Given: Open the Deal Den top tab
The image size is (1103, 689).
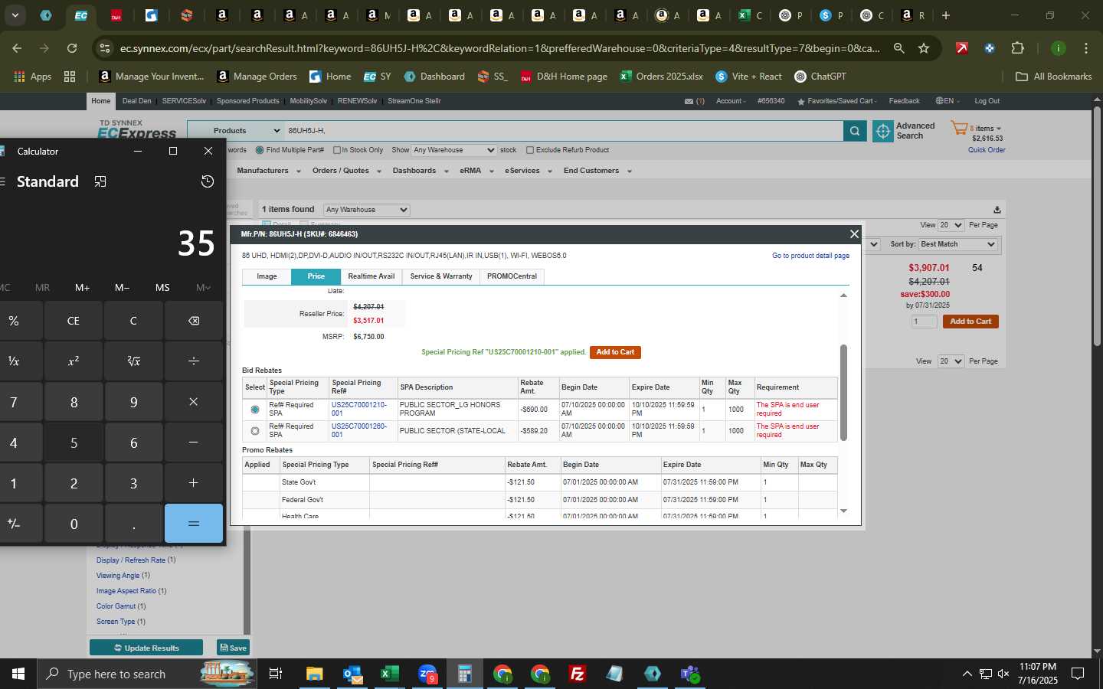Looking at the screenshot, I should (x=137, y=101).
